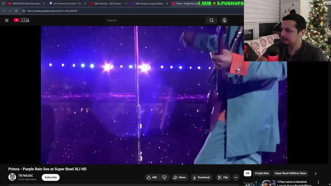Open the tab search dropdown arrow

pyautogui.click(x=3, y=4)
